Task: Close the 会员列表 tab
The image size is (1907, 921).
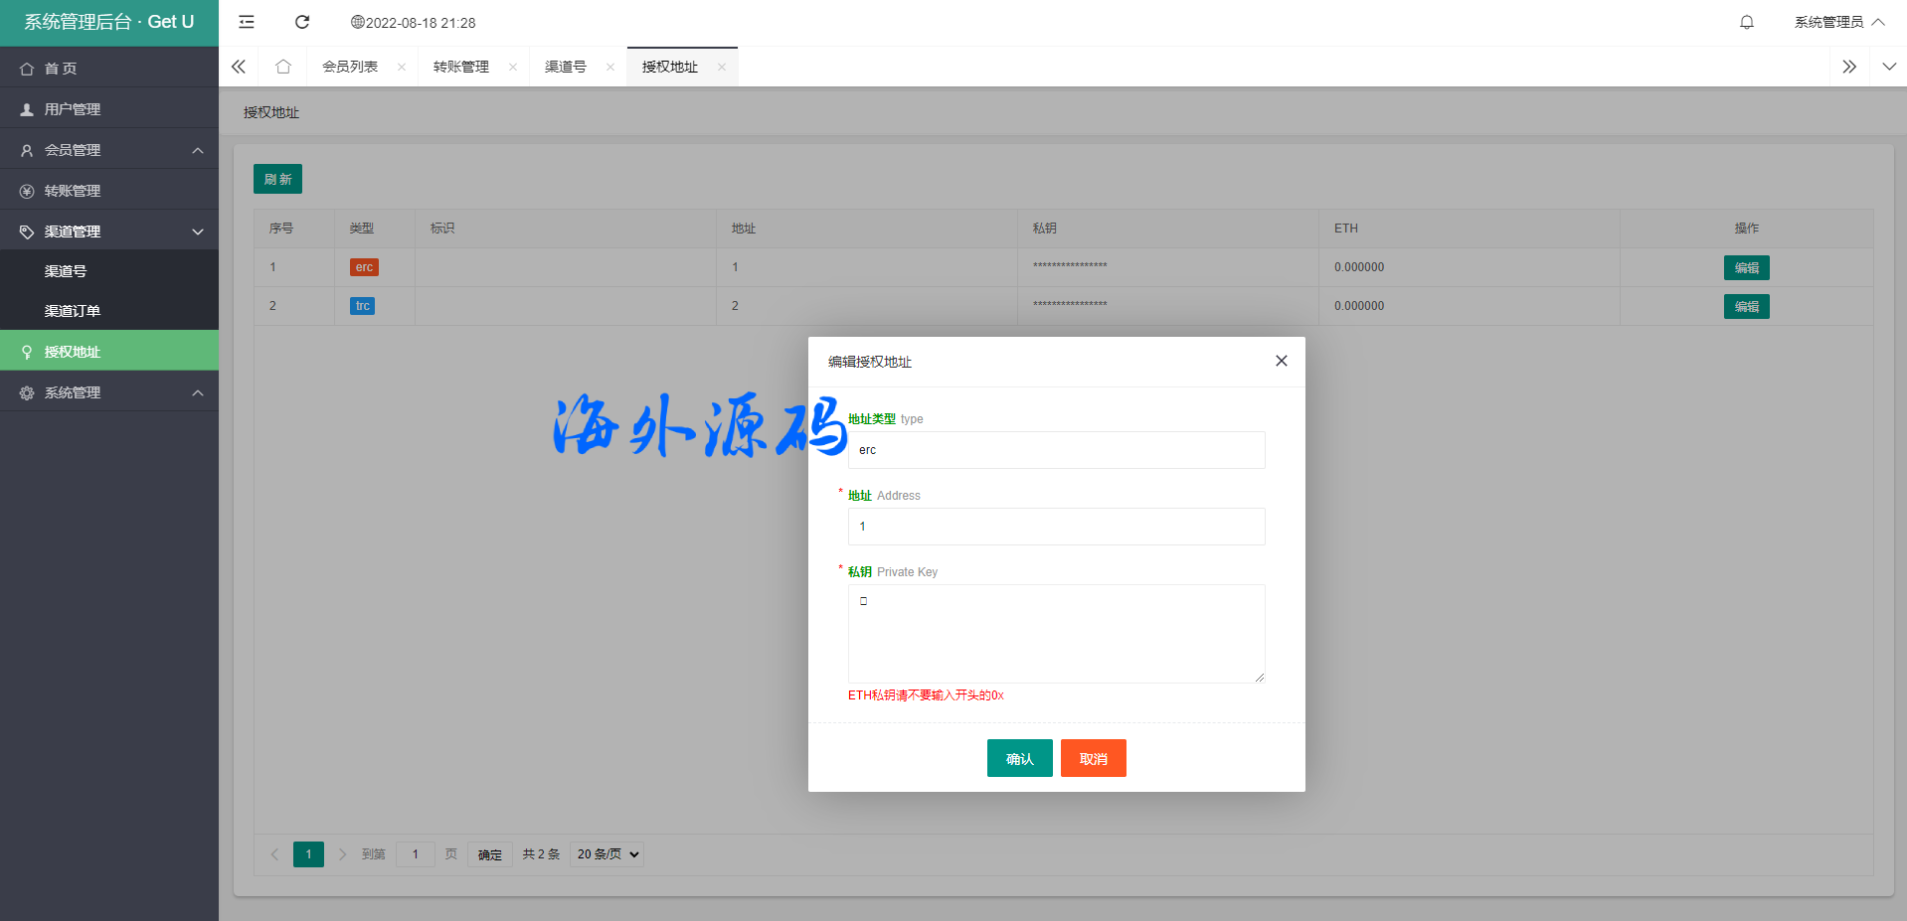Action: (x=402, y=68)
